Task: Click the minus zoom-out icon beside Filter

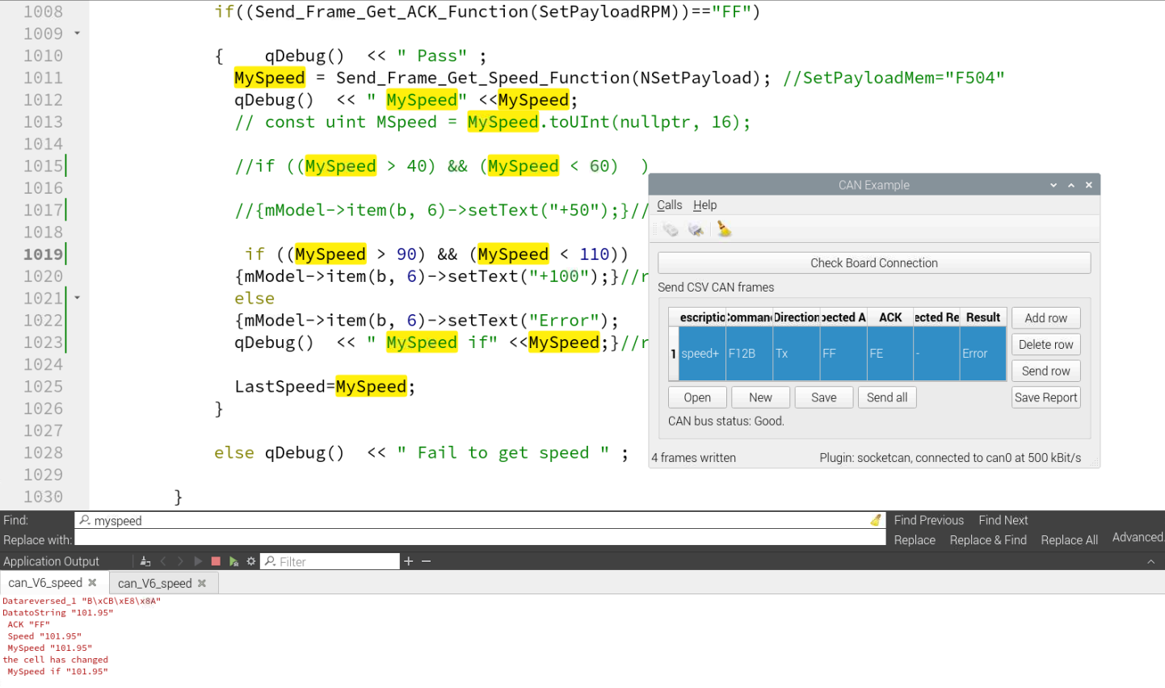Action: point(427,561)
